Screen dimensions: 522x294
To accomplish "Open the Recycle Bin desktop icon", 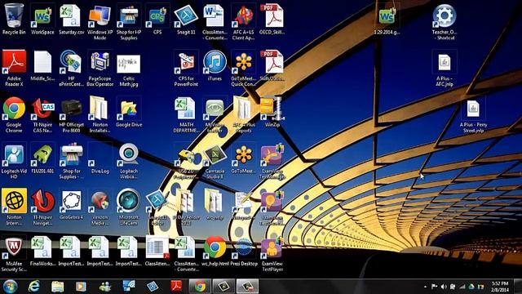I will pos(14,19).
